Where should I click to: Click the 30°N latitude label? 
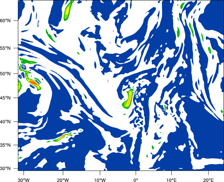[x=5, y=169]
